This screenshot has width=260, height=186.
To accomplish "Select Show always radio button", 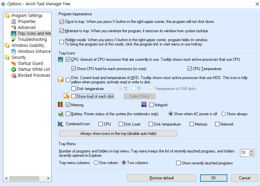I will pyautogui.click(x=223, y=114).
